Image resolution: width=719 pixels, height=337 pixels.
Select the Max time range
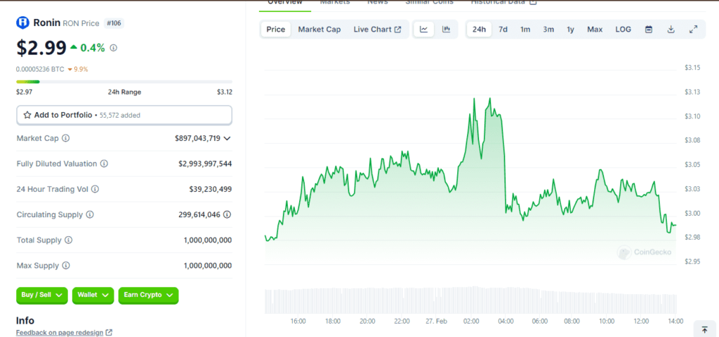[595, 29]
